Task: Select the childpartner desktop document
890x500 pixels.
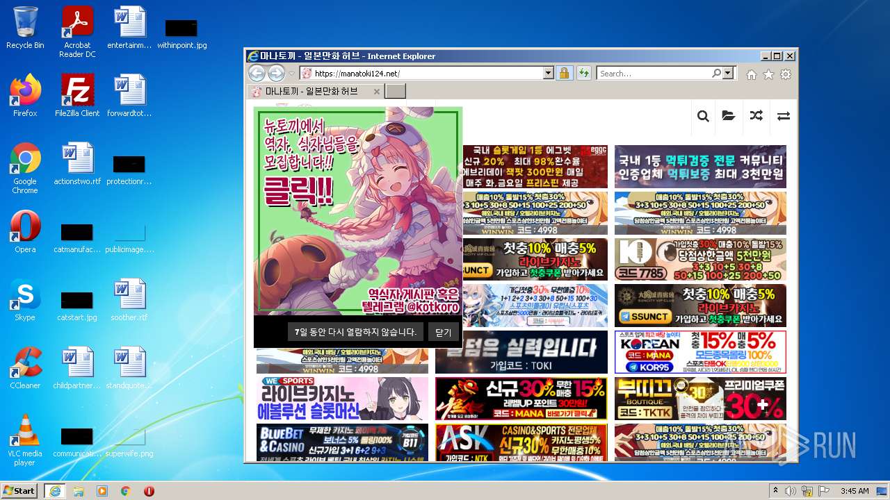Action: pos(77,368)
